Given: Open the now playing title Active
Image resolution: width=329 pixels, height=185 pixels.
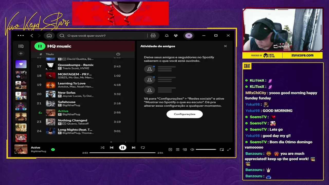Looking at the screenshot, I should [35, 147].
